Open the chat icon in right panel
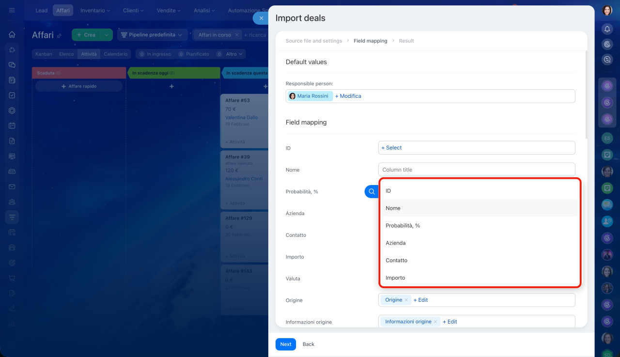This screenshot has width=620, height=357. pos(607,60)
